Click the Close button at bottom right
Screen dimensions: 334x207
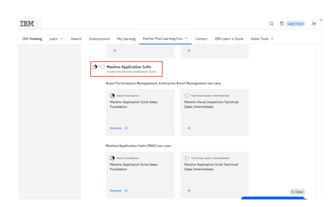[x=297, y=192]
